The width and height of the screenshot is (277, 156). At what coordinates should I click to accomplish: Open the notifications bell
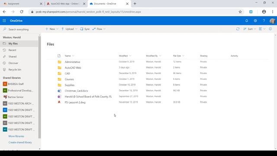point(247,21)
